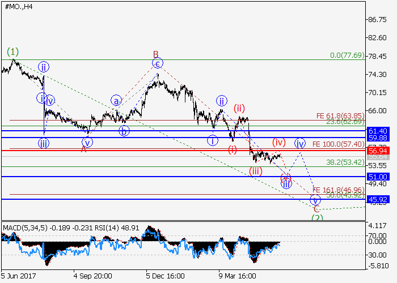The width and height of the screenshot is (397, 283).
Task: Click the 0.0(77.69) Fibonacci level label
Action: [x=346, y=55]
